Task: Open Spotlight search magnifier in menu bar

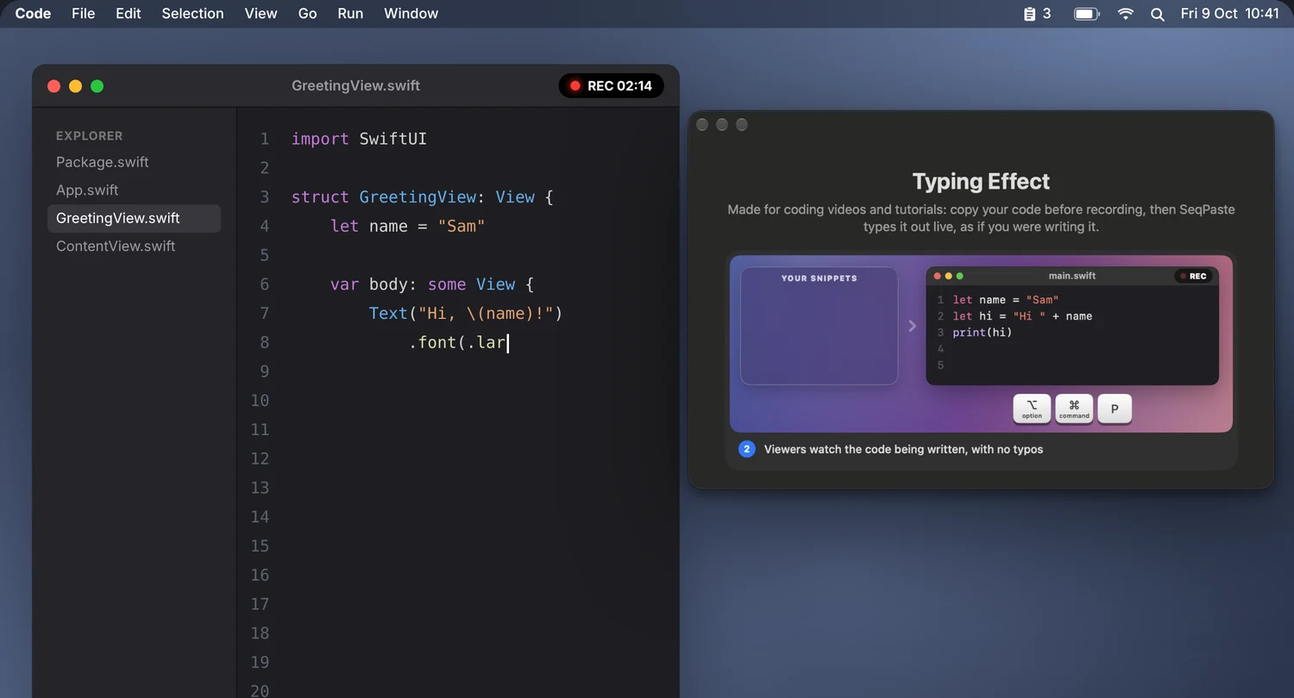Action: 1158,14
